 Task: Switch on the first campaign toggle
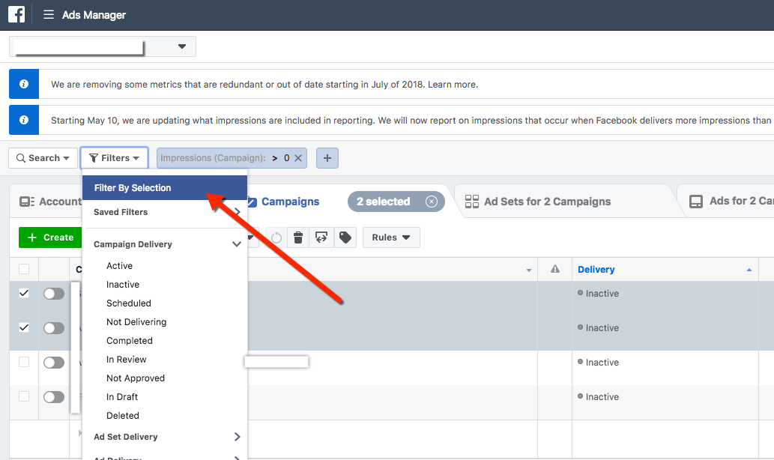pyautogui.click(x=54, y=294)
